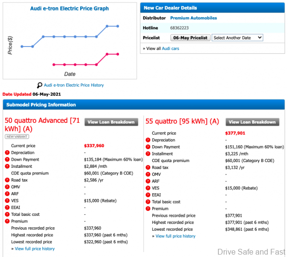This screenshot has height=257, width=288.
Task: Click help icon beside Down Payment for 55 quattro
Action: coord(148,147)
